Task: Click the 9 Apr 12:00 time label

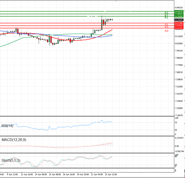Action: [12, 175]
